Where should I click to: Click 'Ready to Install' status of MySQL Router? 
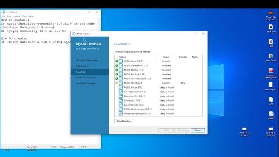[167, 87]
